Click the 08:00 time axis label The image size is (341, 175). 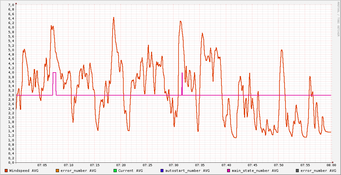pyautogui.click(x=331, y=165)
